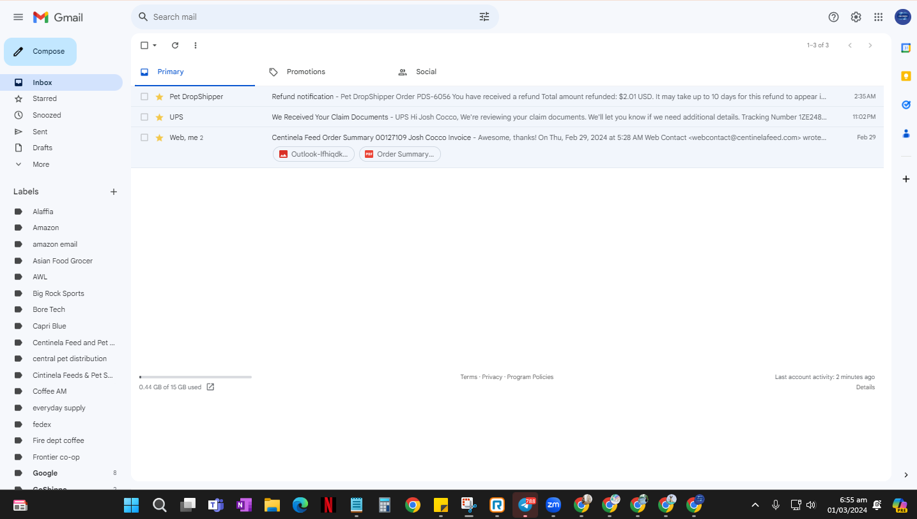Screen dimensions: 917x519
Task: Open the Privacy link
Action: tap(492, 377)
